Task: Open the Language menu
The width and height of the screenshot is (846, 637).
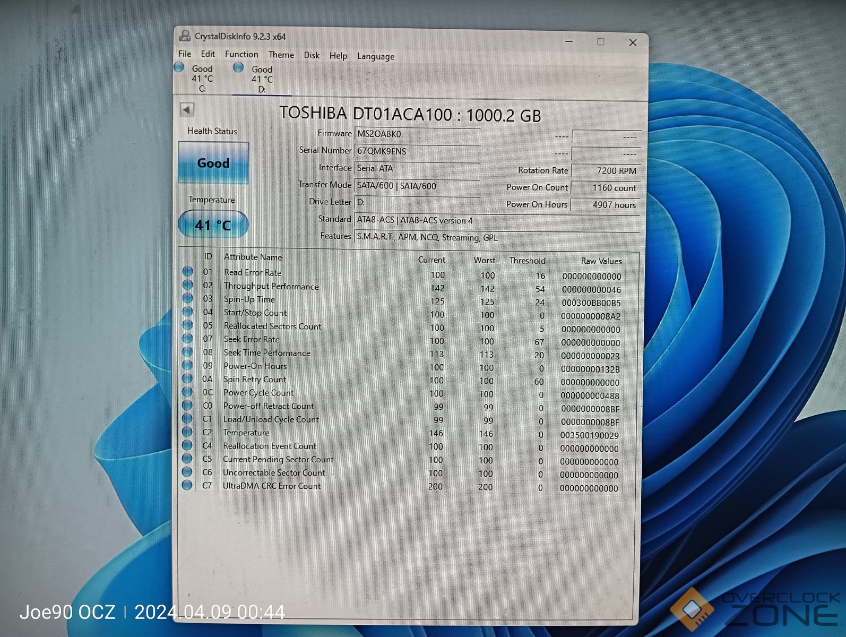Action: click(x=376, y=56)
